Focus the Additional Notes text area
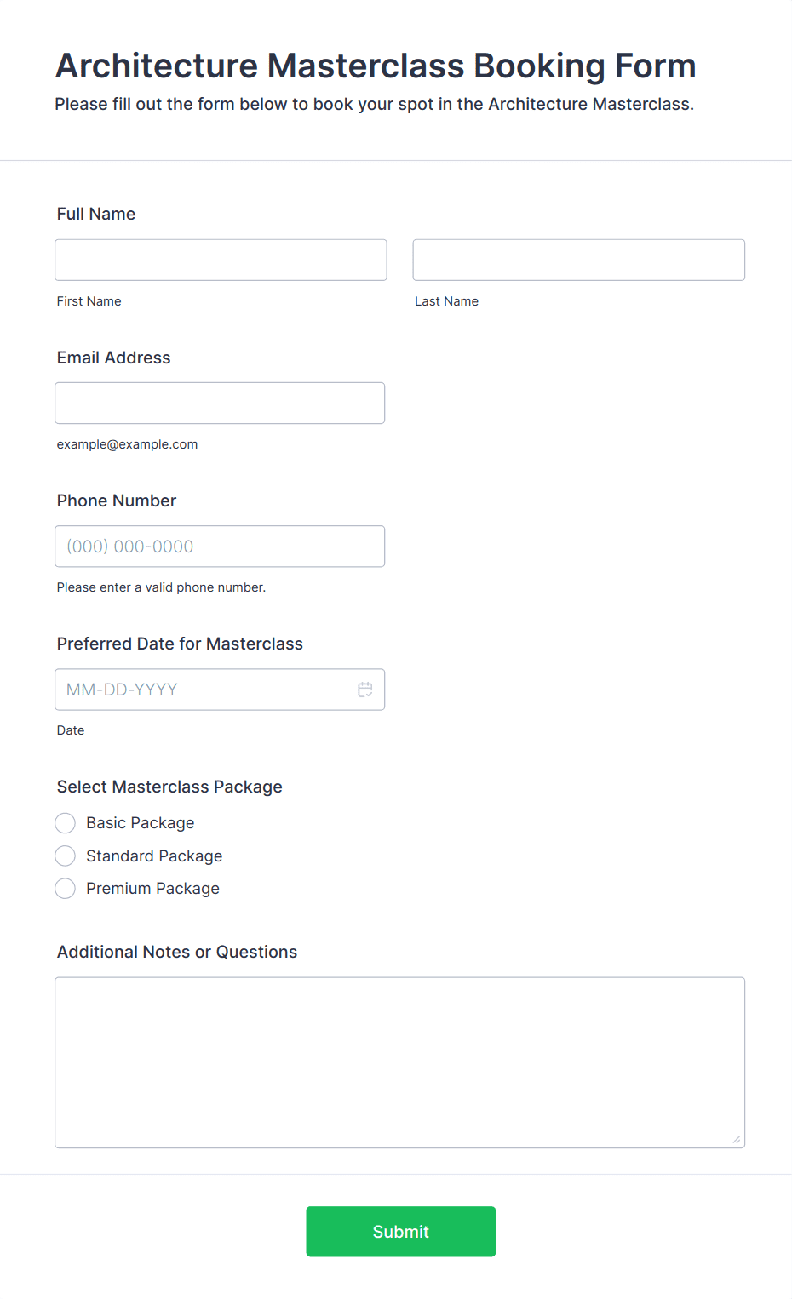 (x=399, y=1062)
